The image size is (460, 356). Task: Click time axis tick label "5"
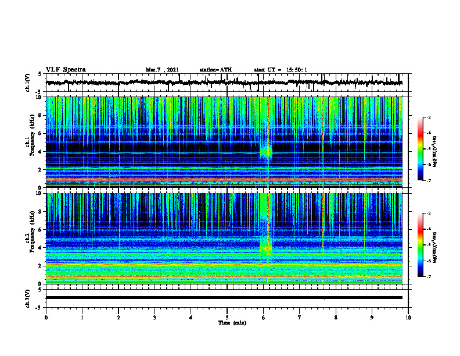coord(227,318)
